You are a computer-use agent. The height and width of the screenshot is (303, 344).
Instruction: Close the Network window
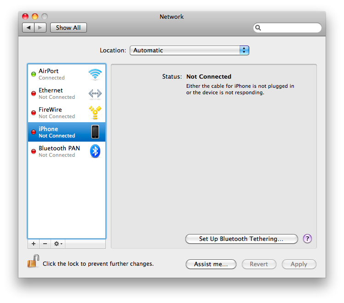coord(25,17)
